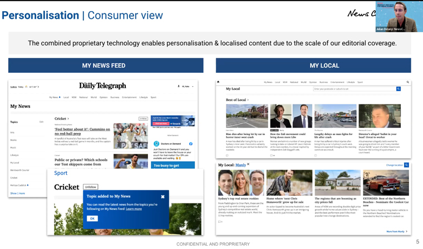Expand Best of Local chevron

(248, 100)
